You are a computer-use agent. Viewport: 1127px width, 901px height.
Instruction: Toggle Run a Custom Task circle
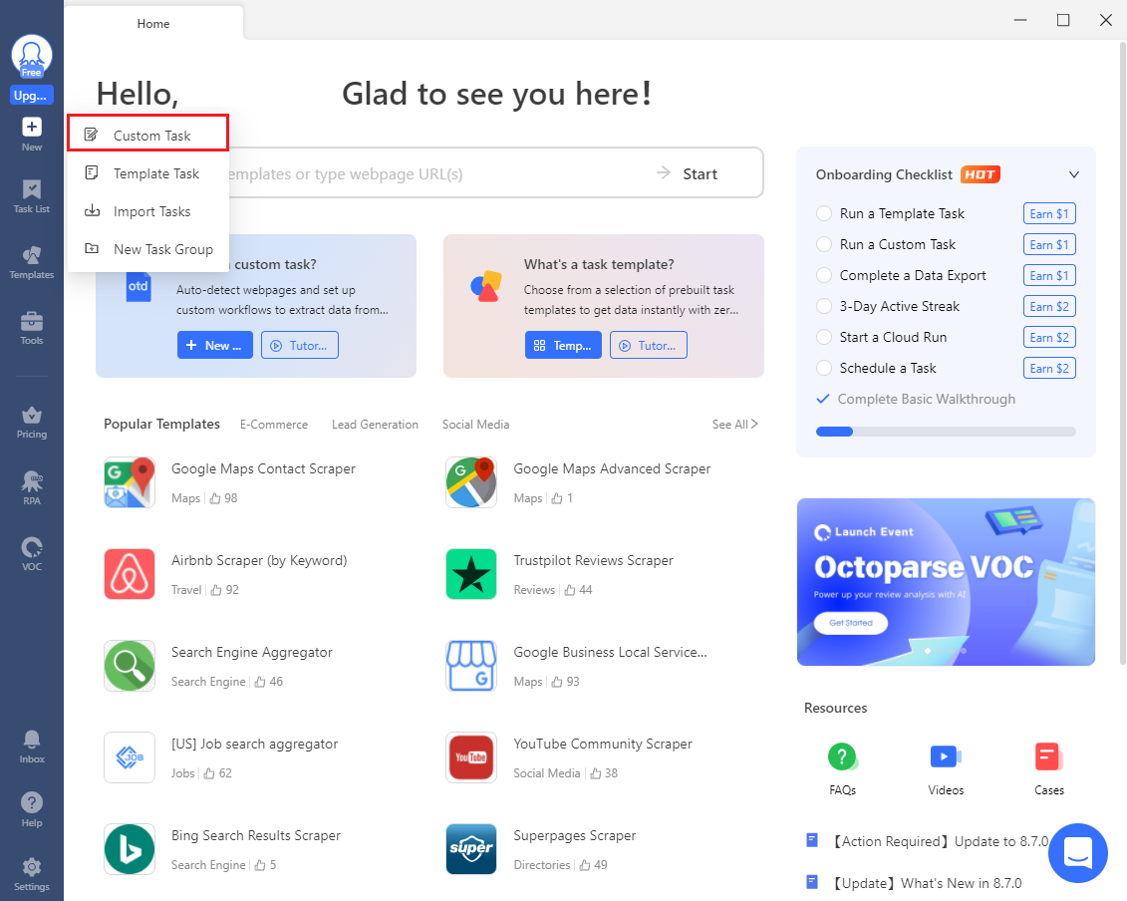pos(824,244)
